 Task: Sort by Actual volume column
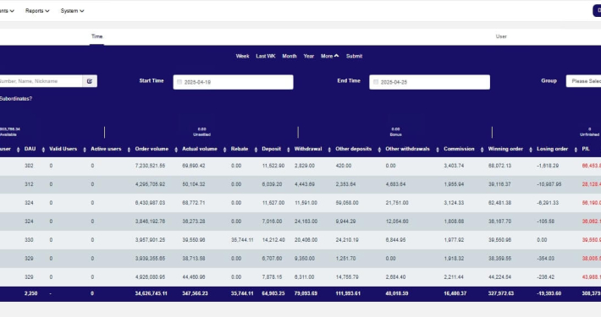point(199,149)
